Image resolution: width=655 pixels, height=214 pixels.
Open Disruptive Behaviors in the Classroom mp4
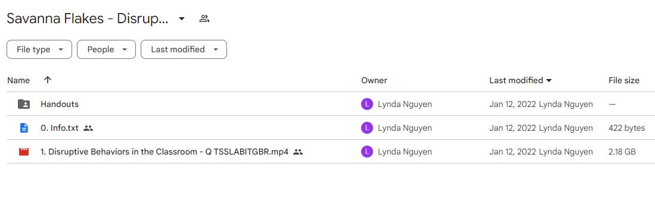click(164, 152)
